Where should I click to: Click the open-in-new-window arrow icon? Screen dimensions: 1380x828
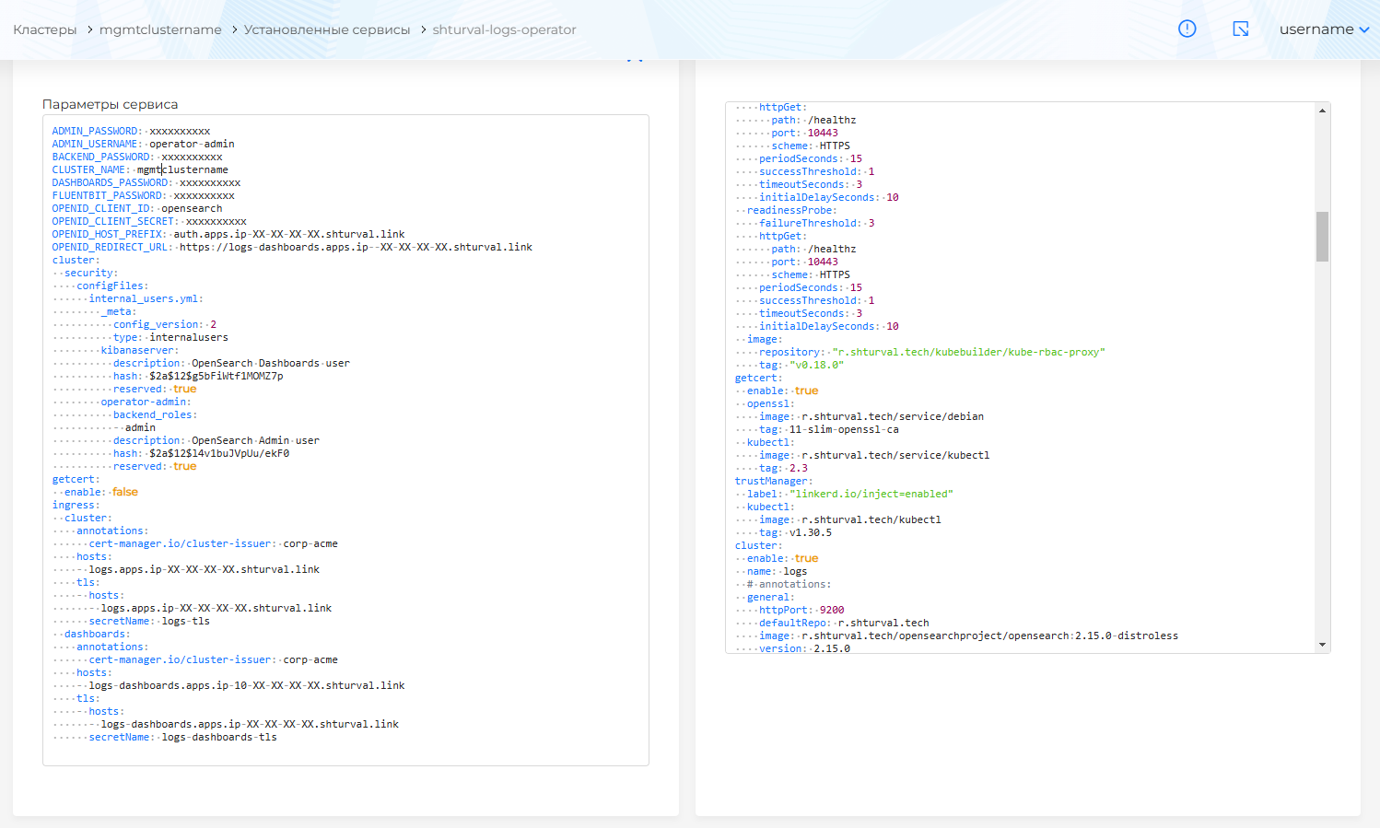(1241, 29)
